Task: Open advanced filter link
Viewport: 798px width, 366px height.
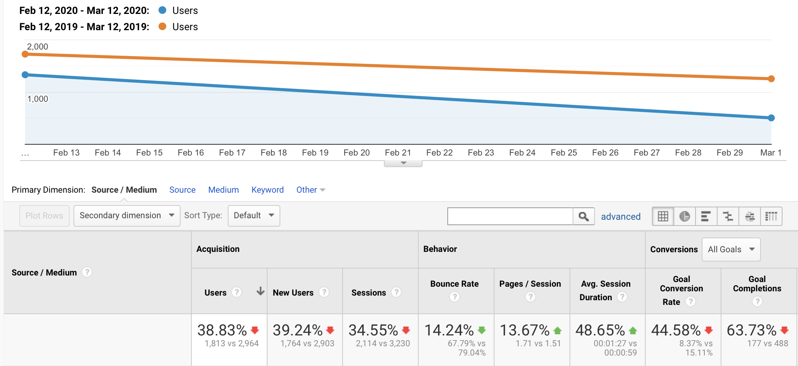Action: (x=621, y=217)
